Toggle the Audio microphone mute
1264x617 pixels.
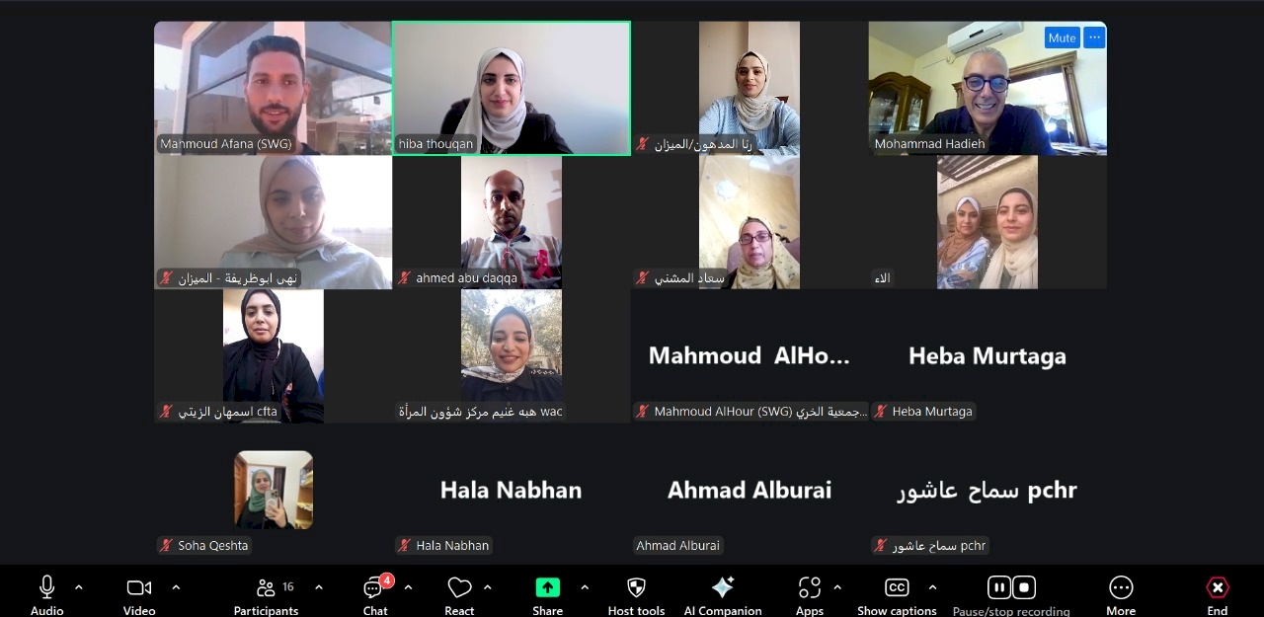pyautogui.click(x=46, y=587)
